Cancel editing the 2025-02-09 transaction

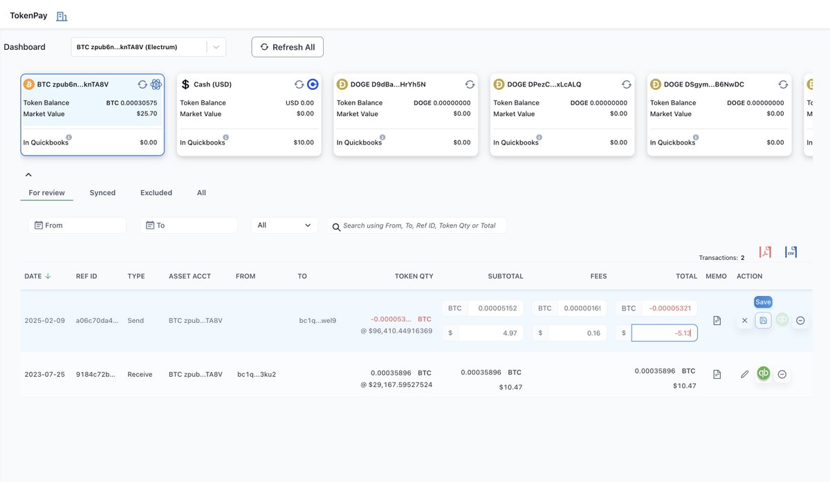click(744, 321)
